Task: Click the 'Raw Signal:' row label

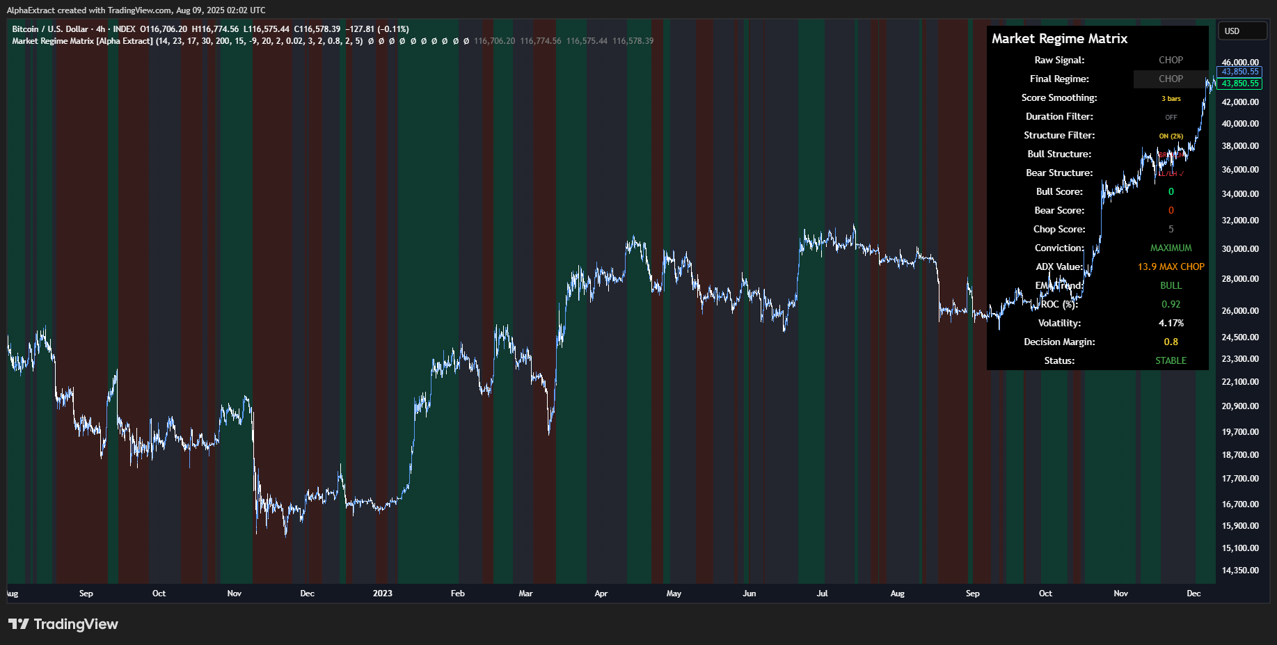Action: 1059,61
